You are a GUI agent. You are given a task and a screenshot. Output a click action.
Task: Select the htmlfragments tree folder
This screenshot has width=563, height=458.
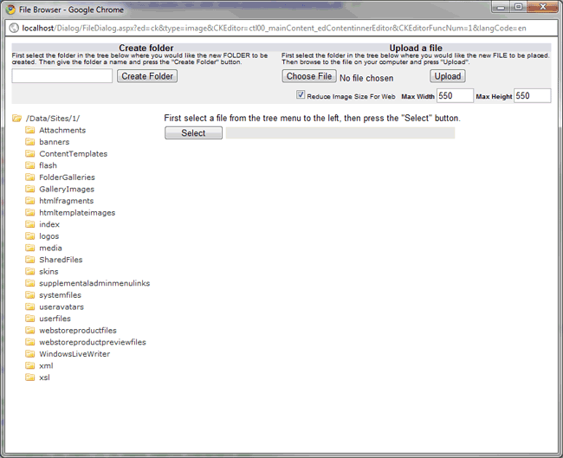67,201
